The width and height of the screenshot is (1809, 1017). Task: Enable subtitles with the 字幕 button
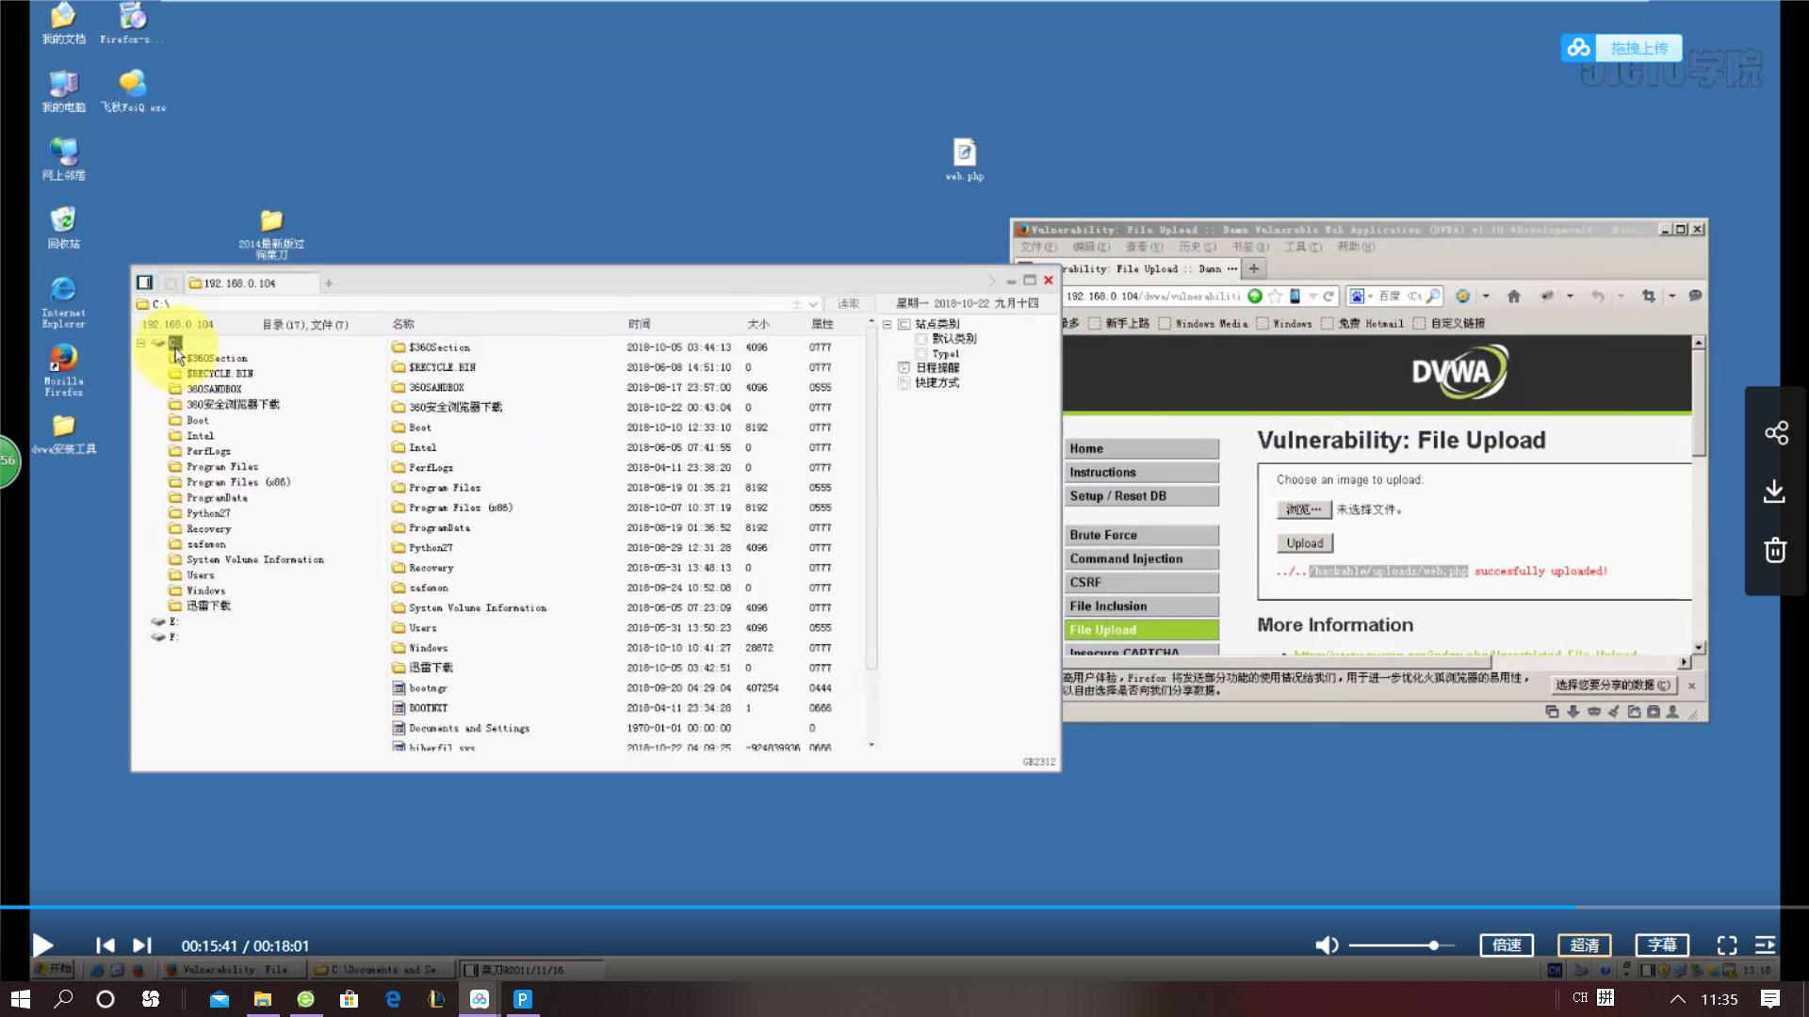(1662, 944)
